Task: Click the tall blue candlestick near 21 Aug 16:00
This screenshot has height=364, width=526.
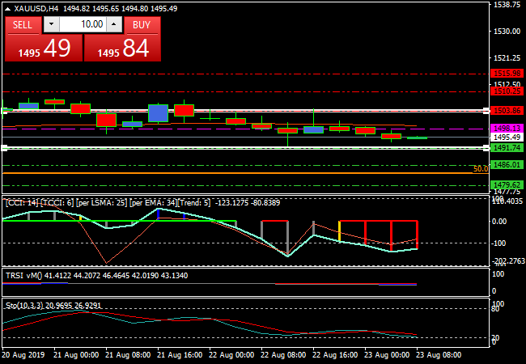Action: 158,112
